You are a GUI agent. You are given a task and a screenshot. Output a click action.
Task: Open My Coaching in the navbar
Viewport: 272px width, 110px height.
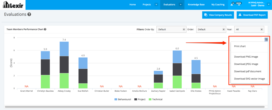218,5
